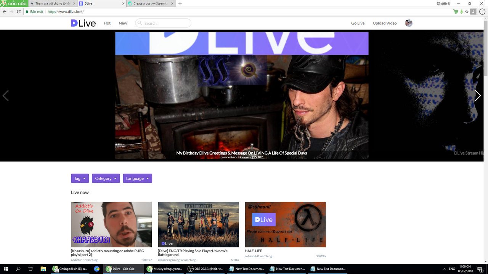Open Windows Task View
488x274 pixels.
tap(30, 269)
